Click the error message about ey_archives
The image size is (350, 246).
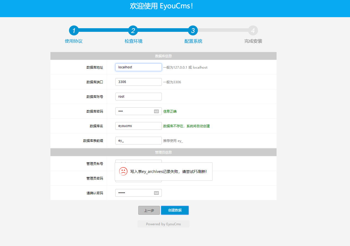point(168,172)
